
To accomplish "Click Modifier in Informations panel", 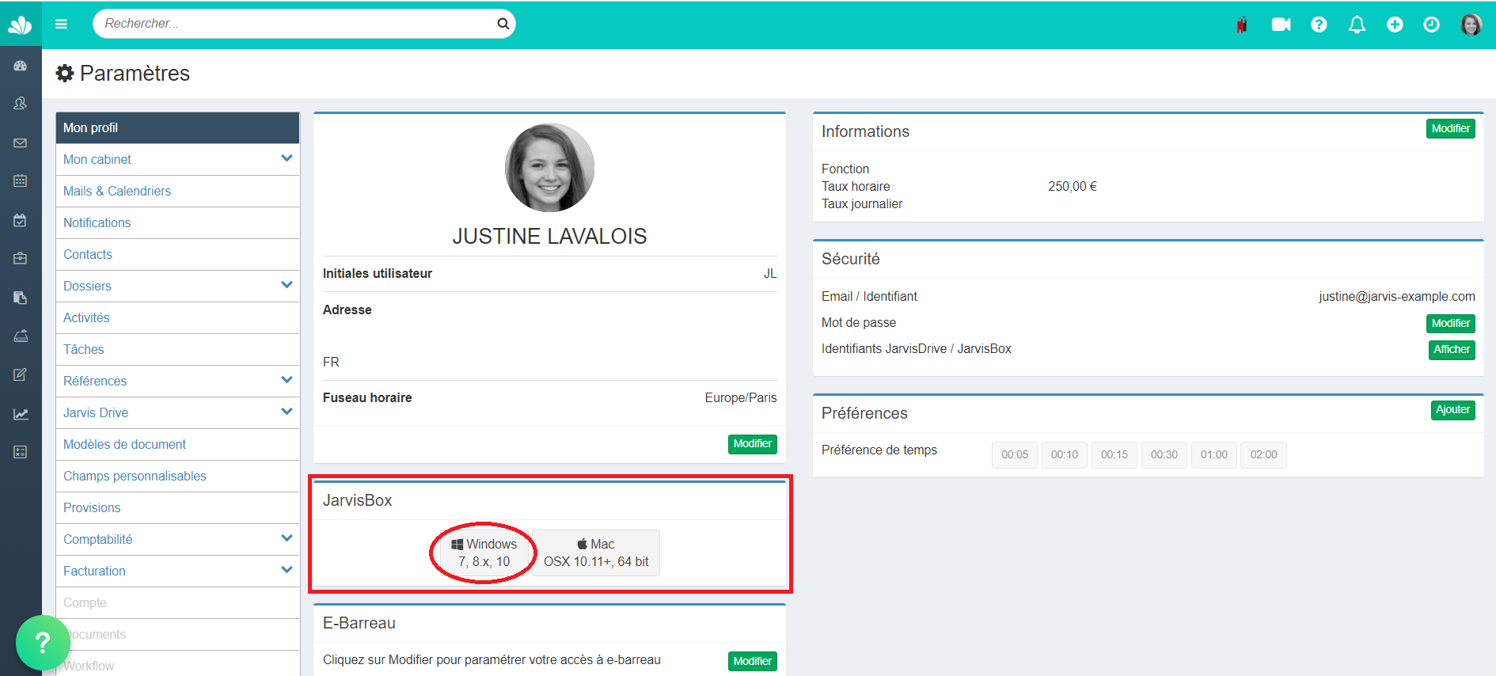I will [x=1450, y=128].
